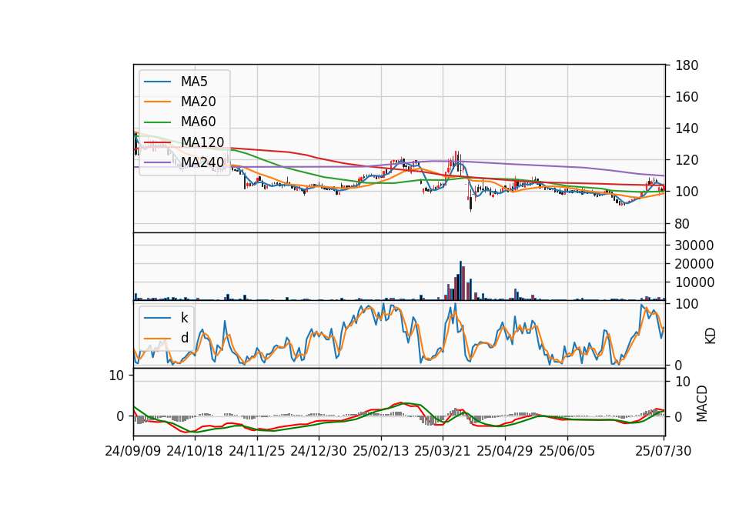Click the purple MA240 legend line sample
Screen dimensions: 739x531
pyautogui.click(x=157, y=162)
